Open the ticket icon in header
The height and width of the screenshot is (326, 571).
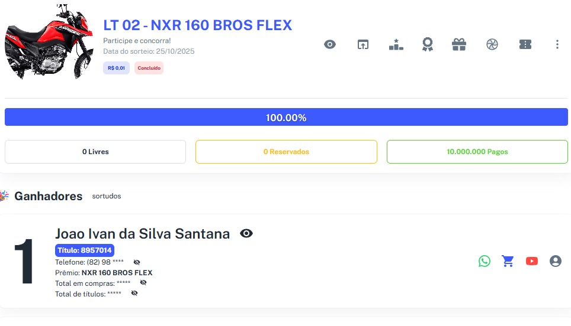[525, 44]
